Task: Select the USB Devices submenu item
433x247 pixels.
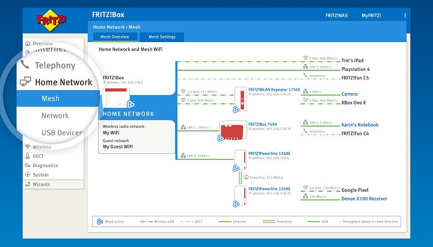Action: [62, 133]
